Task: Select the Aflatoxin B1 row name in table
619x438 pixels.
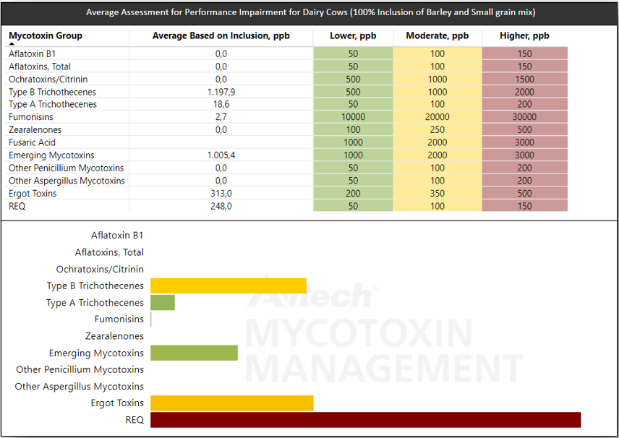Action: tap(33, 53)
